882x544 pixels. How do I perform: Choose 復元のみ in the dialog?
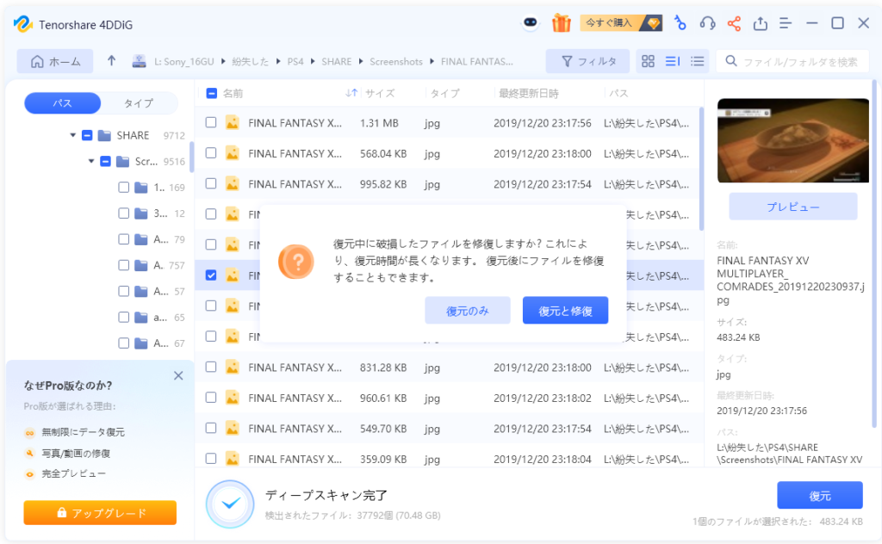coord(468,310)
